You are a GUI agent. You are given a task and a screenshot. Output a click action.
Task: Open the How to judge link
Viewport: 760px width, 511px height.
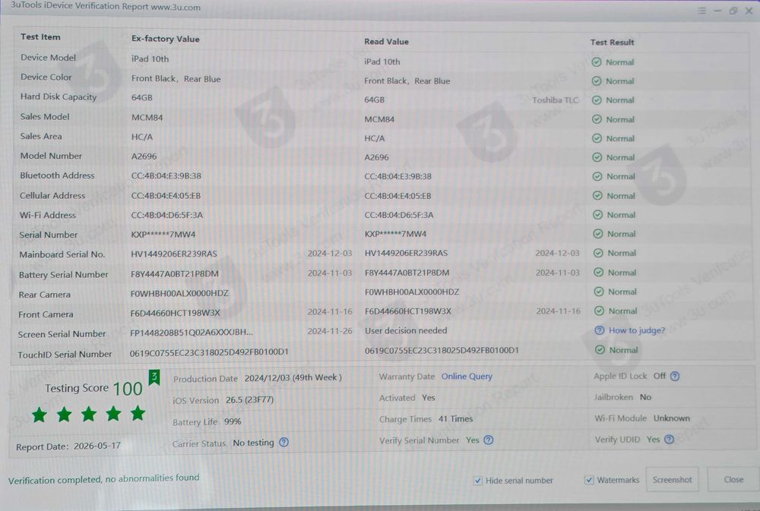637,330
